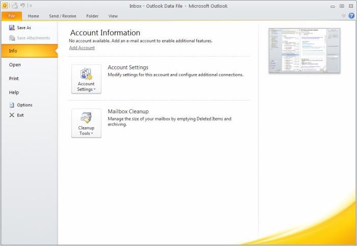The height and width of the screenshot is (246, 357).
Task: Switch to the View tab
Action: tap(113, 16)
